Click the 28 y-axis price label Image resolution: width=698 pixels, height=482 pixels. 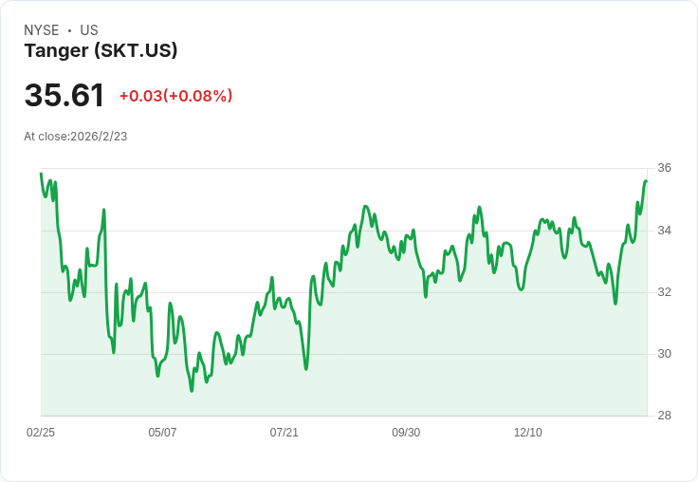(664, 416)
